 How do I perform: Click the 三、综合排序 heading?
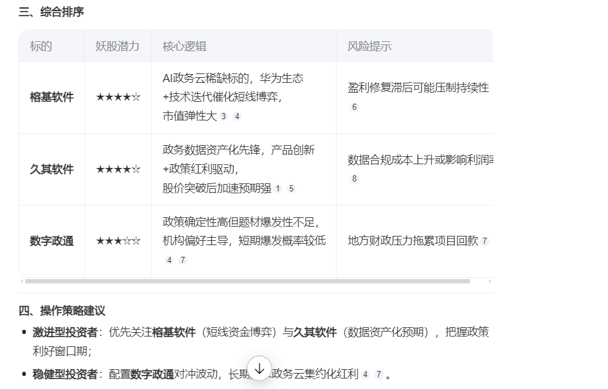[51, 12]
